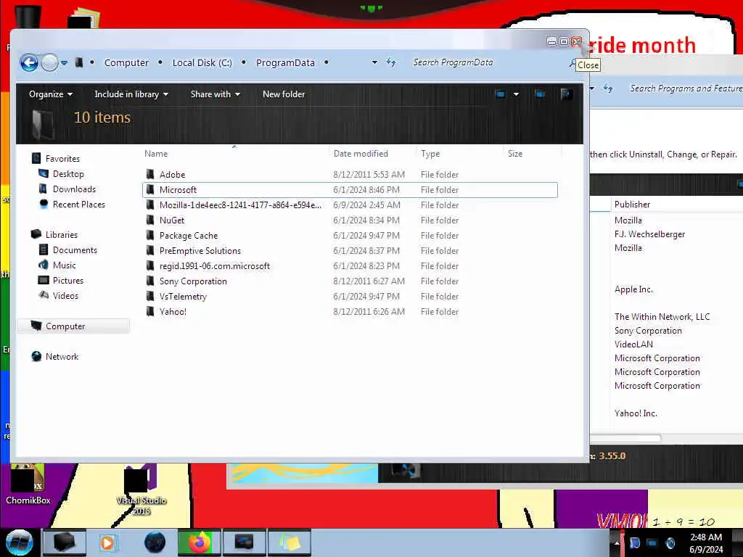Select the VsTelemetry folder
This screenshot has width=743, height=557.
[x=183, y=297]
